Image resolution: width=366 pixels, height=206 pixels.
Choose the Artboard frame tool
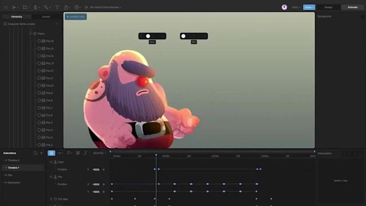25,7
